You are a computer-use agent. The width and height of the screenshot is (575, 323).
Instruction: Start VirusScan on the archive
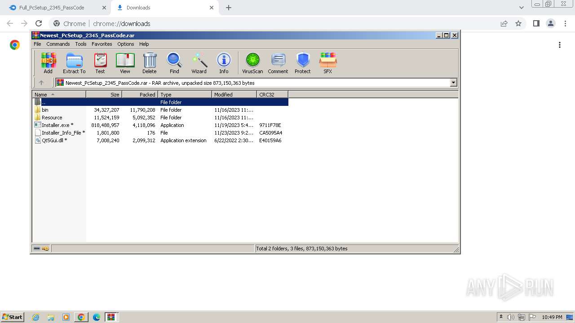pyautogui.click(x=252, y=63)
